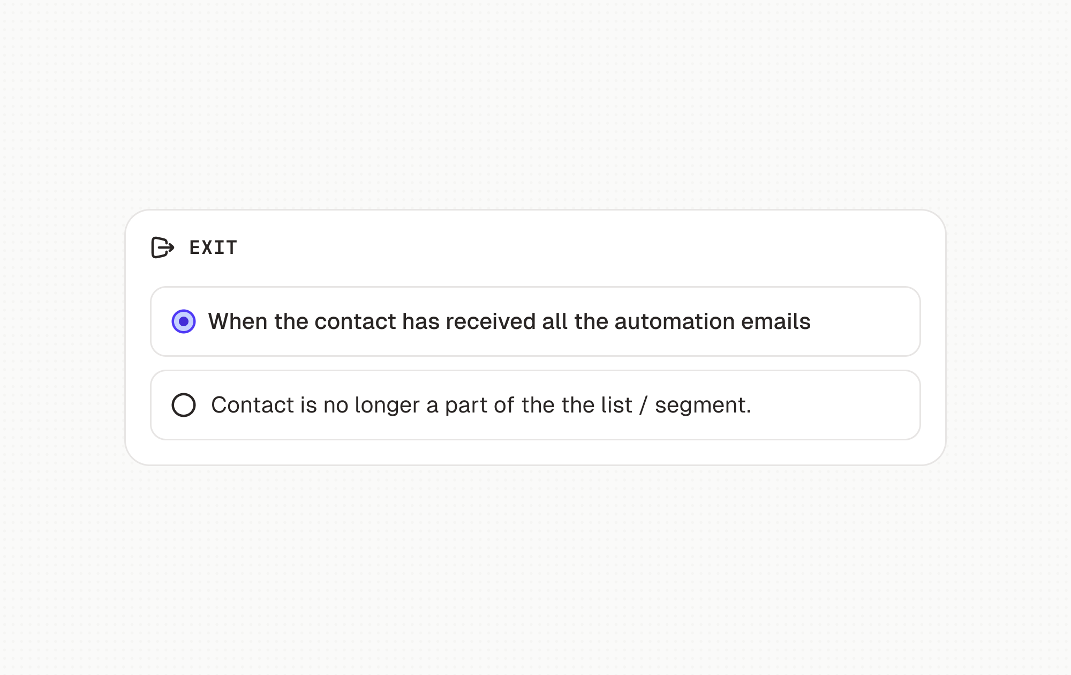Click the empty radio circle

tap(184, 405)
